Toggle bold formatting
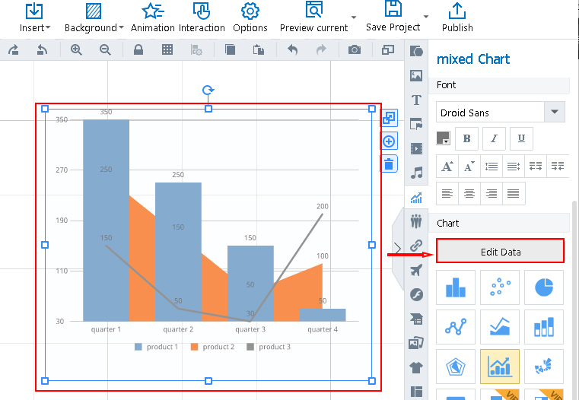 point(466,138)
